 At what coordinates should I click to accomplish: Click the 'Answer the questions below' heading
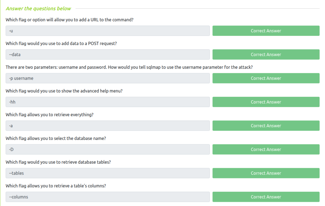pos(38,9)
